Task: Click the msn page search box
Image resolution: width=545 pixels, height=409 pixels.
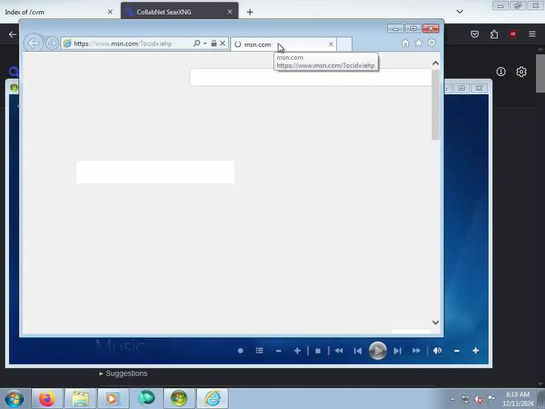Action: tap(311, 77)
